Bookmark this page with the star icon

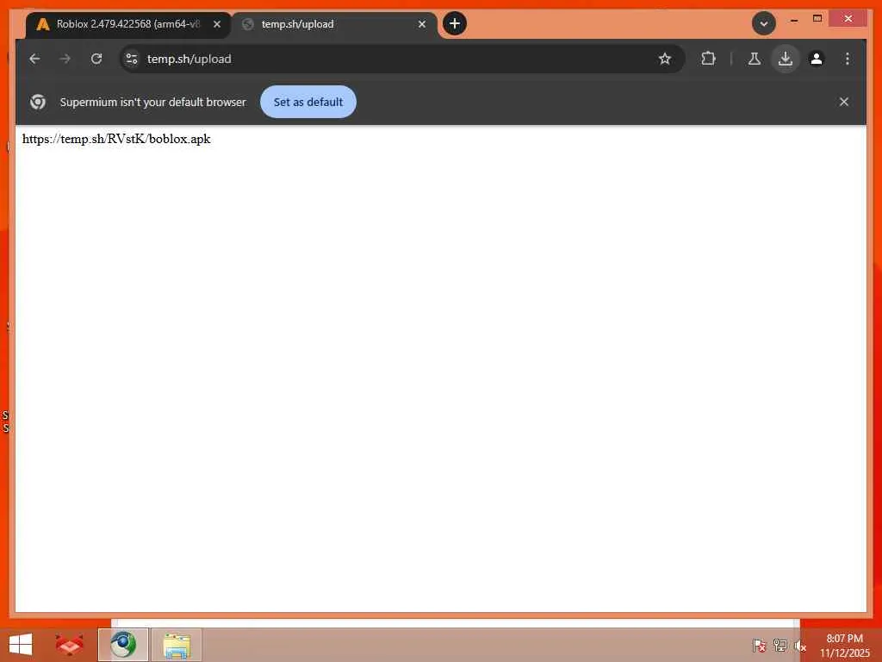[x=665, y=59]
